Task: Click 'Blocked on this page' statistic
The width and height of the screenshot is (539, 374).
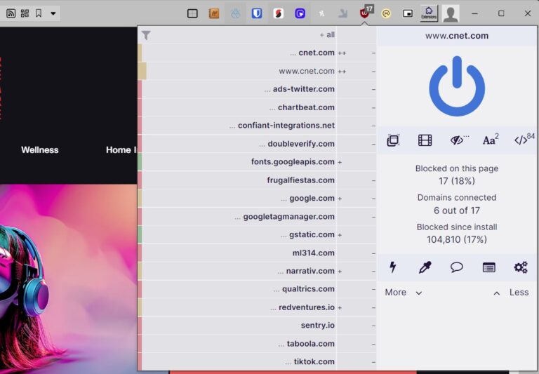Action: pyautogui.click(x=456, y=175)
